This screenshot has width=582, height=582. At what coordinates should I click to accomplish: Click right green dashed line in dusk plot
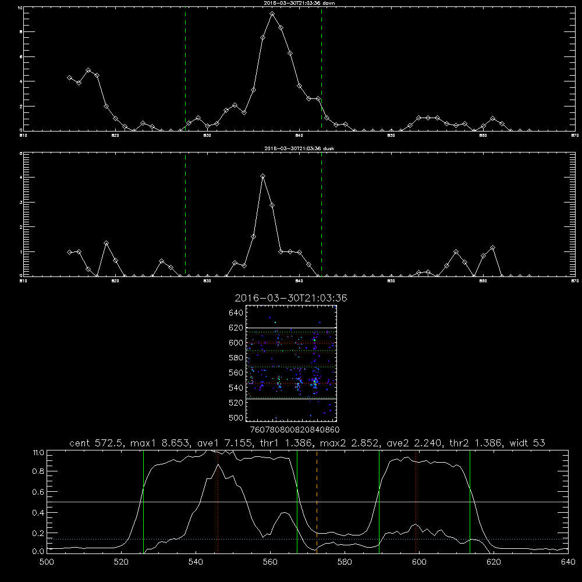(x=321, y=215)
